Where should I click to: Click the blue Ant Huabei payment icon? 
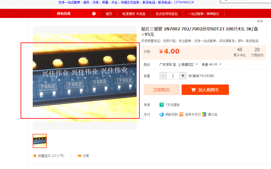pyautogui.click(x=161, y=114)
